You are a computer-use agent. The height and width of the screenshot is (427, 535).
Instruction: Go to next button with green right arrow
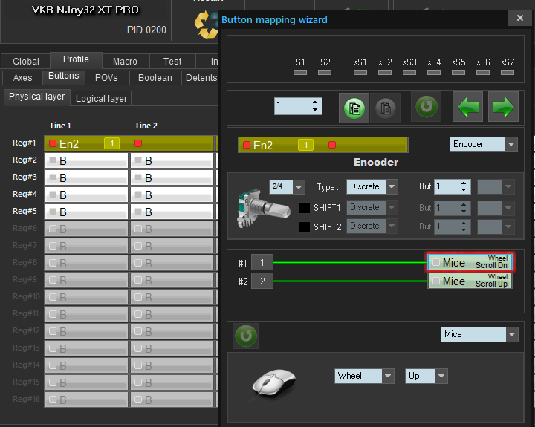coord(503,107)
